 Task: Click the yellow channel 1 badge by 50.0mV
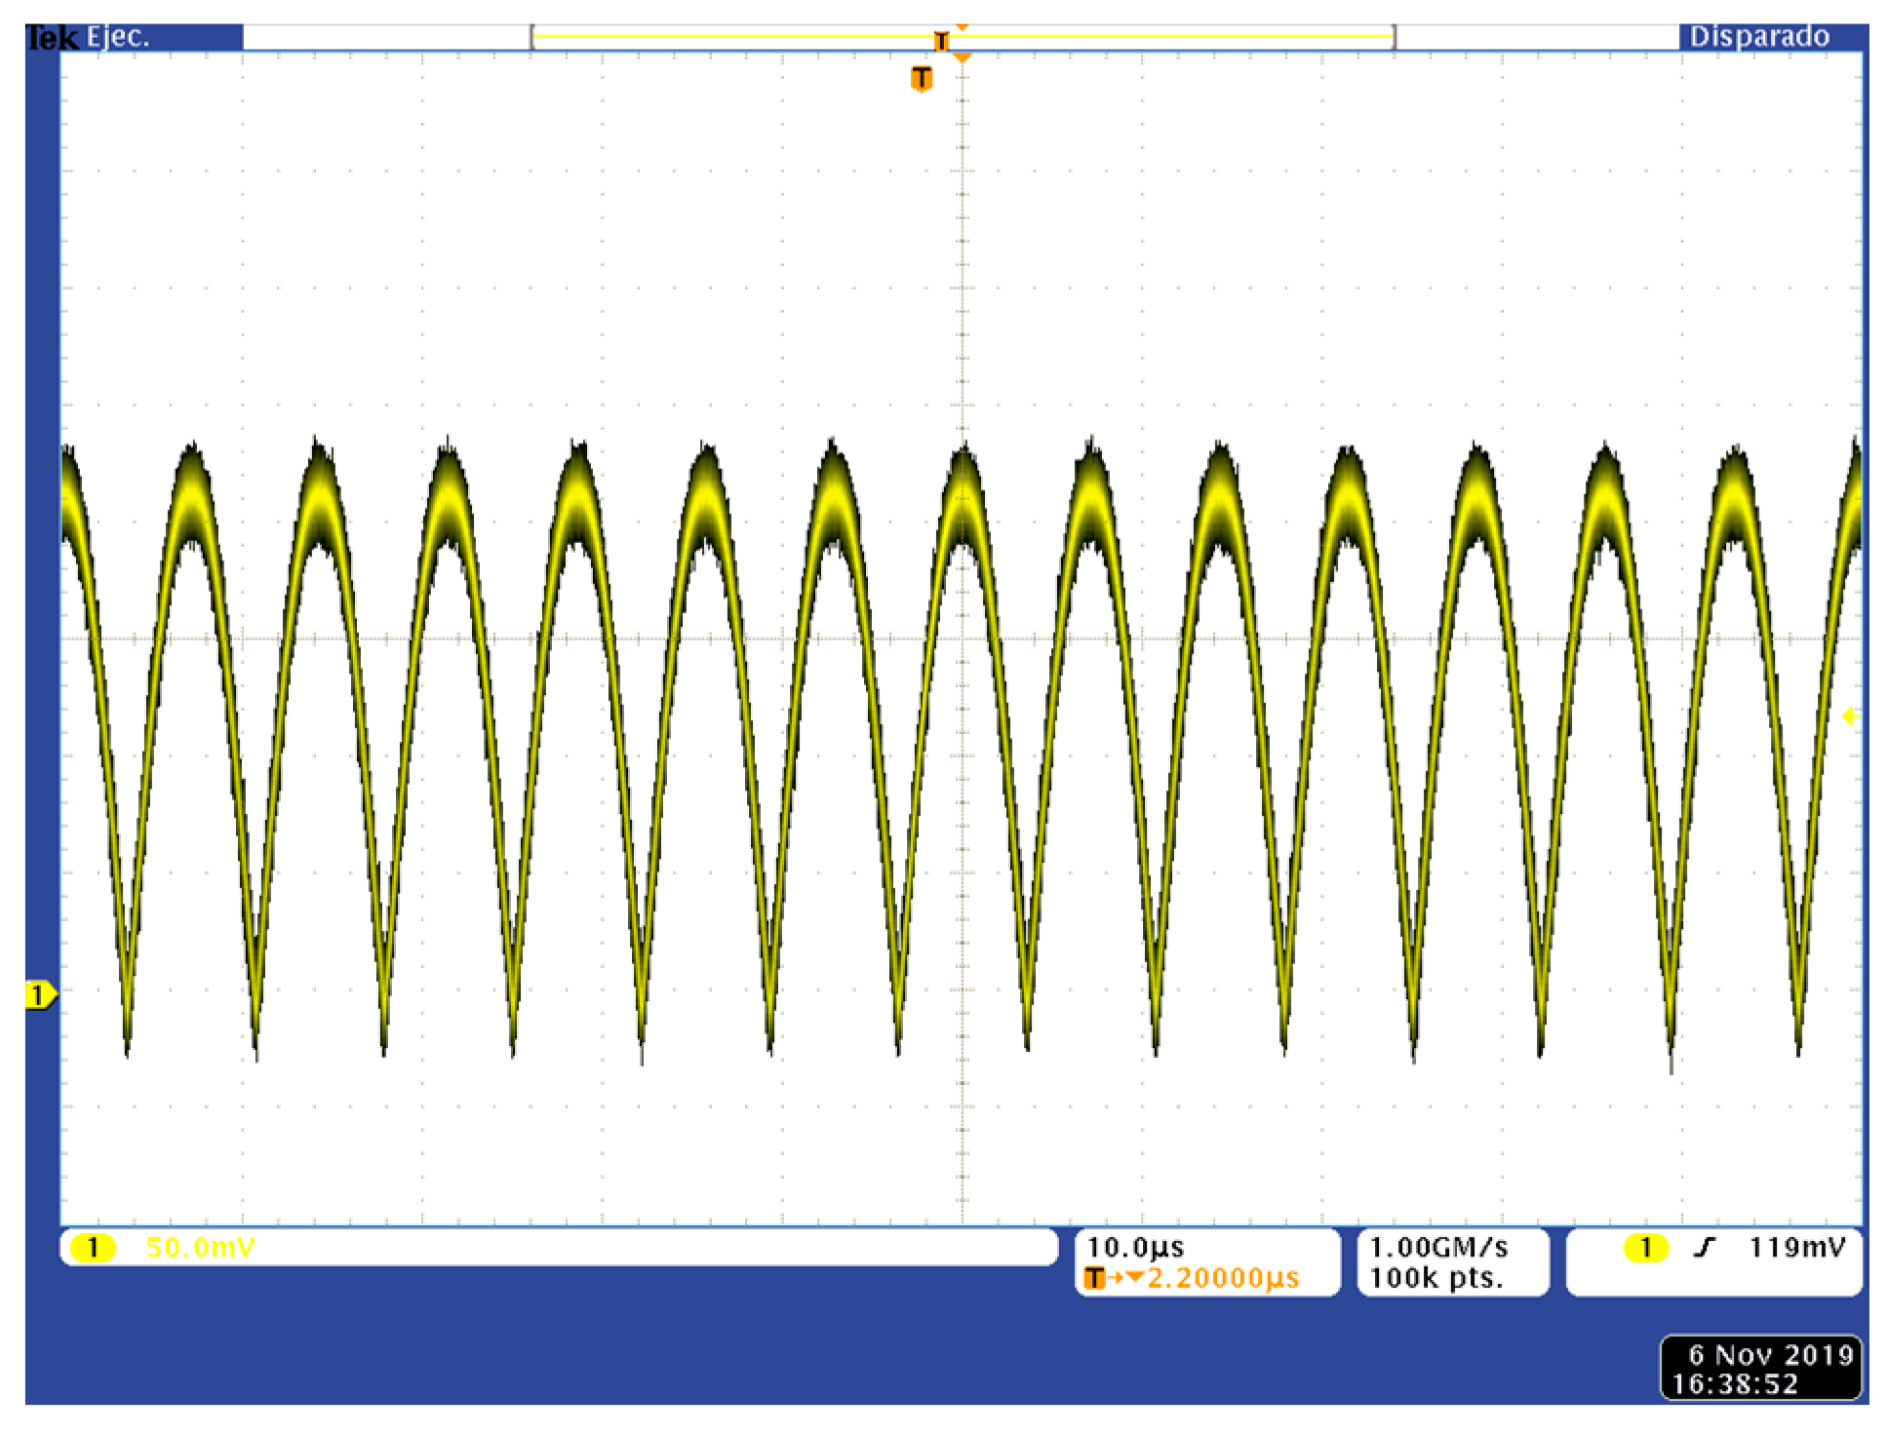pos(93,1248)
